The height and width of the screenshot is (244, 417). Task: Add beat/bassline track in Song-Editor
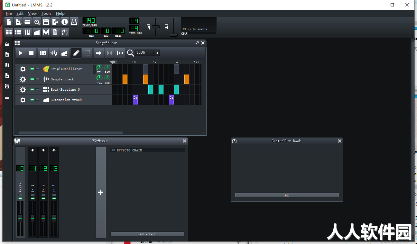pyautogui.click(x=43, y=53)
